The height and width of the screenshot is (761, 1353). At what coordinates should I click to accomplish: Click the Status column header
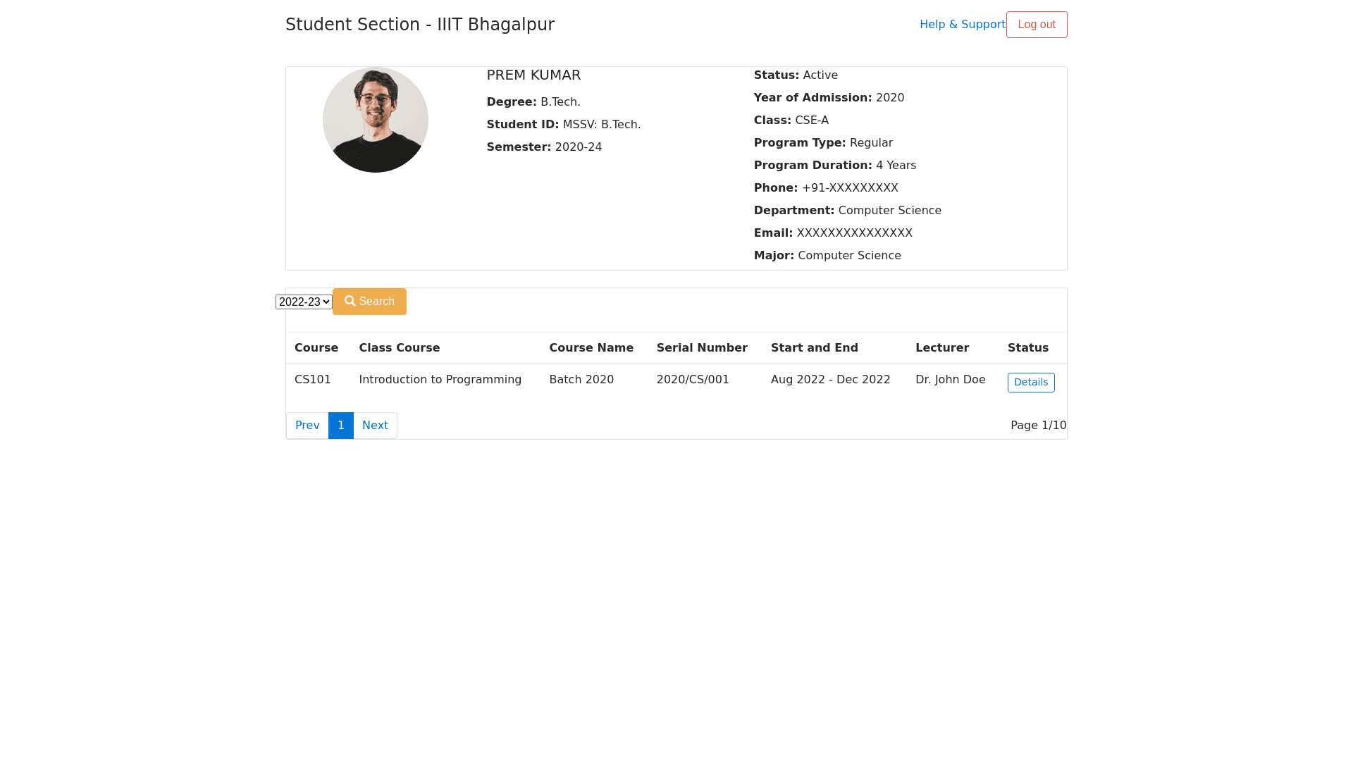(1027, 348)
